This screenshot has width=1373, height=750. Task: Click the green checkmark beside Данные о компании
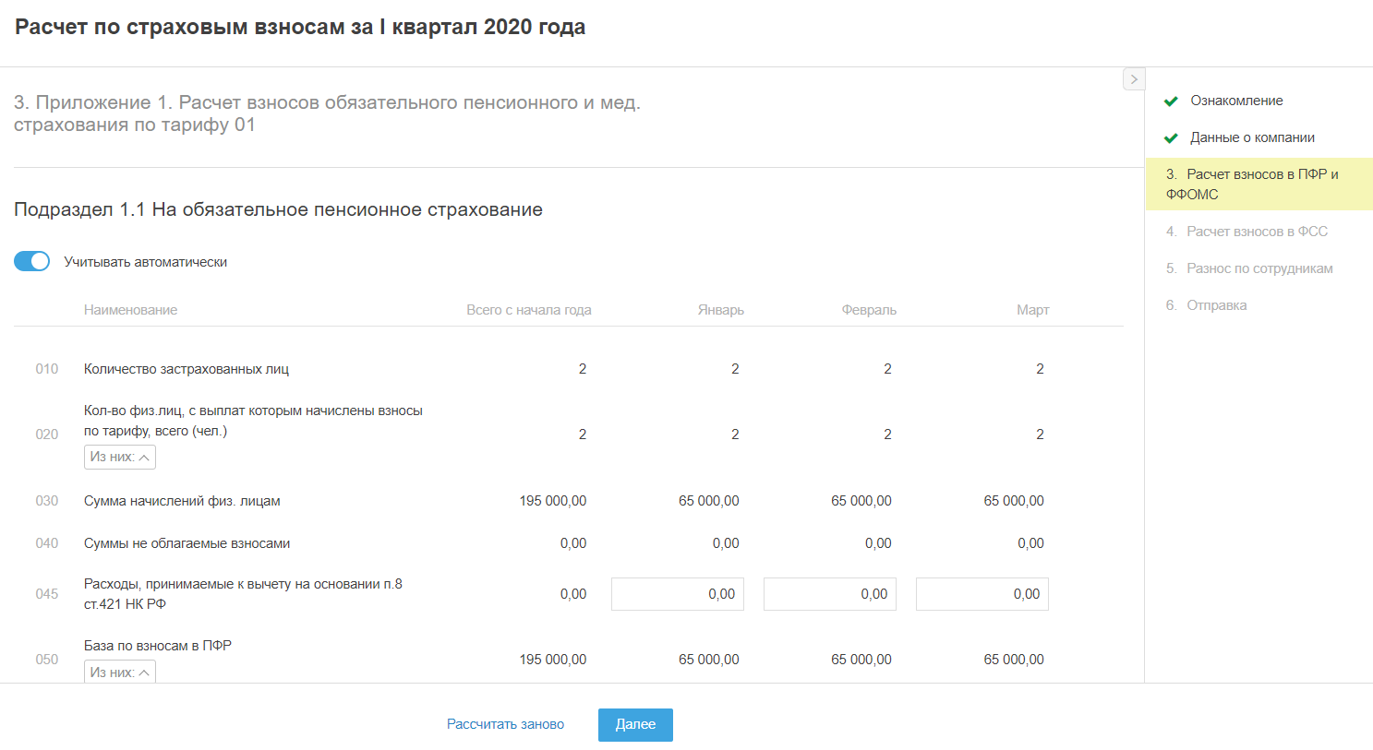pos(1171,138)
